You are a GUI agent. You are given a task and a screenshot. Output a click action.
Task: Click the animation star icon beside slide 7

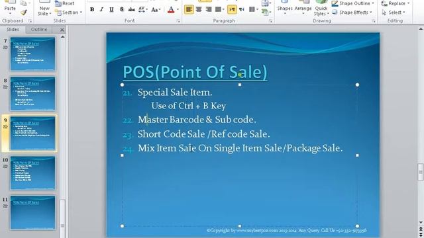click(x=5, y=48)
